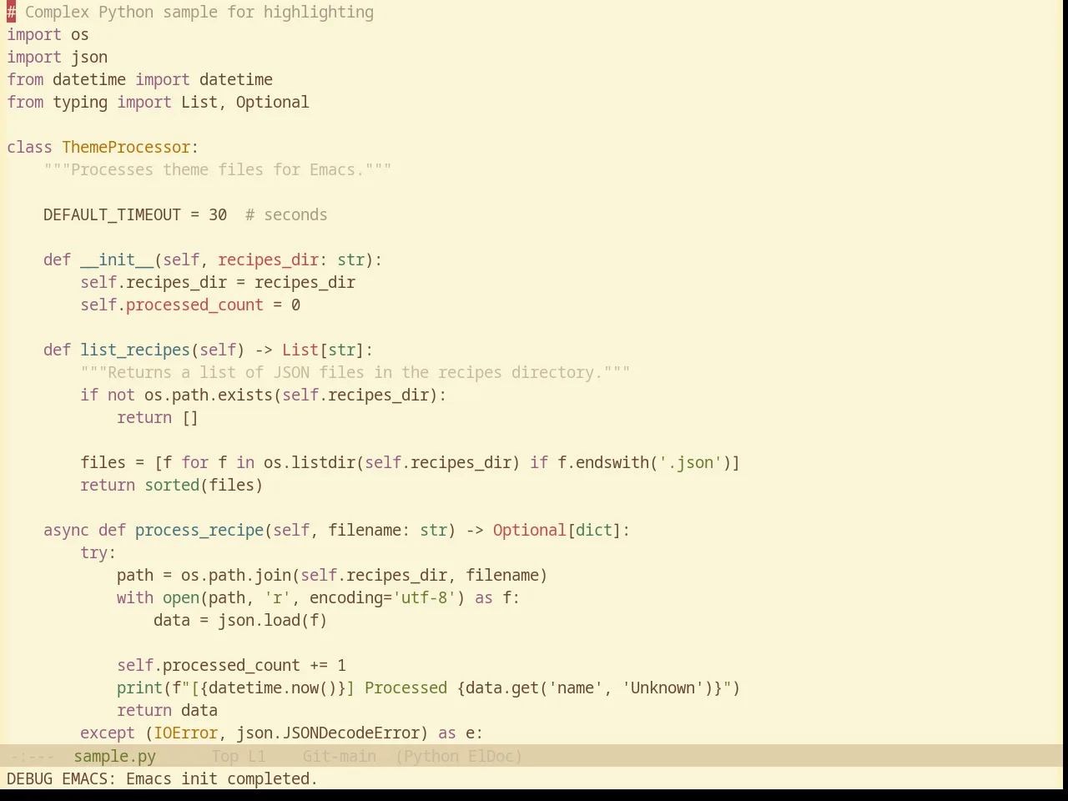
Task: Click the 'try:' keyword
Action: pyautogui.click(x=98, y=552)
